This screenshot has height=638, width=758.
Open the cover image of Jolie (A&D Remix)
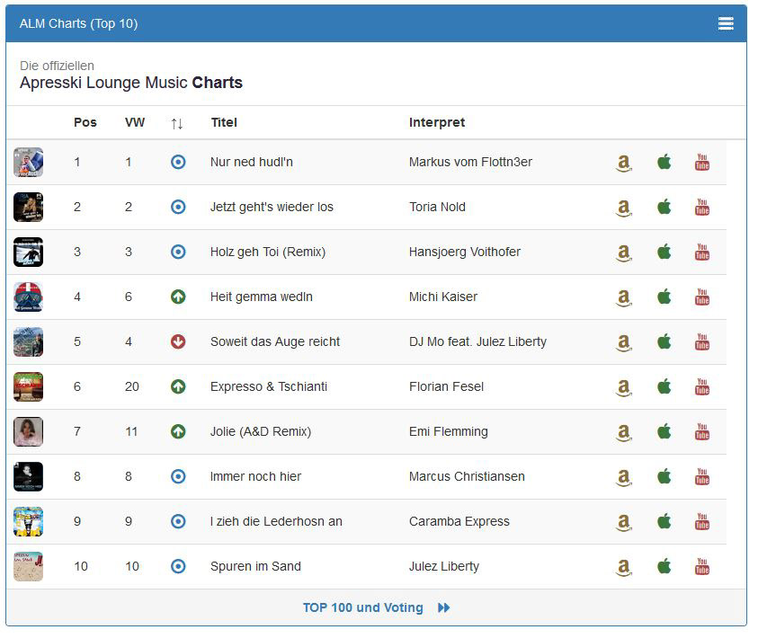28,431
